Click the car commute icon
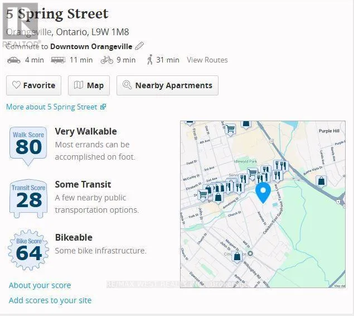 pos(14,60)
